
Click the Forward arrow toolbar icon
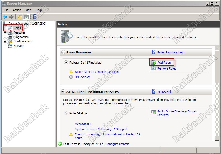click(x=11, y=17)
